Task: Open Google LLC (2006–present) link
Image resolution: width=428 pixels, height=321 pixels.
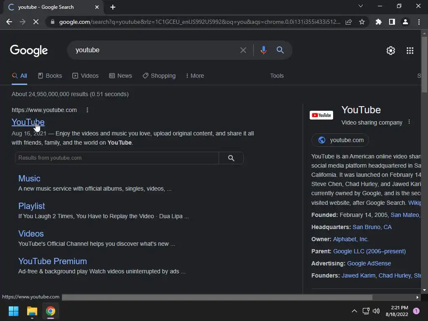Action: [369, 251]
